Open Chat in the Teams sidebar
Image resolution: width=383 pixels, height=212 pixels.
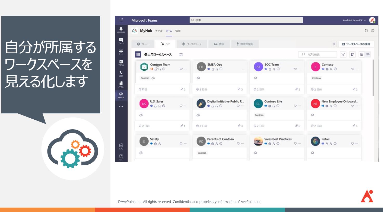coord(121,41)
